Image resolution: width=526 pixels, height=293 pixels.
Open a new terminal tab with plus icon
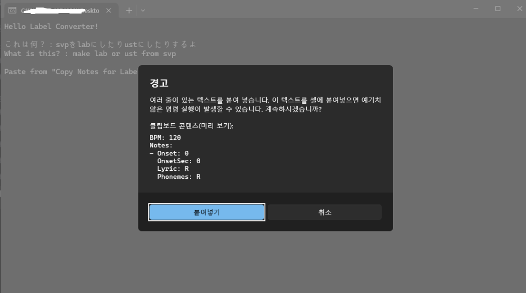pyautogui.click(x=129, y=11)
